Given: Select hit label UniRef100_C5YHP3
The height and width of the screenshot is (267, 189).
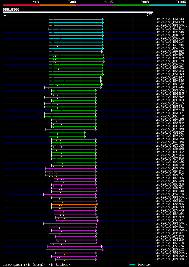Looking at the screenshot, I should click(170, 188).
